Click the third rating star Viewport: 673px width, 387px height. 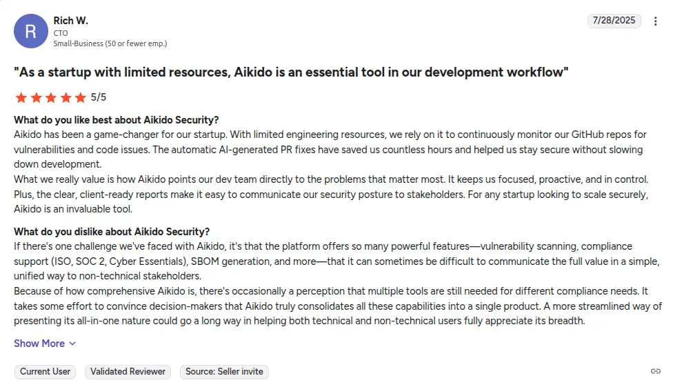click(x=51, y=97)
